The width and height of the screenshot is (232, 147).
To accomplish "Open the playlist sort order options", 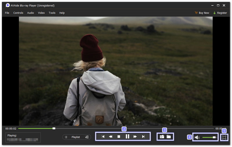I will pyautogui.click(x=87, y=137).
